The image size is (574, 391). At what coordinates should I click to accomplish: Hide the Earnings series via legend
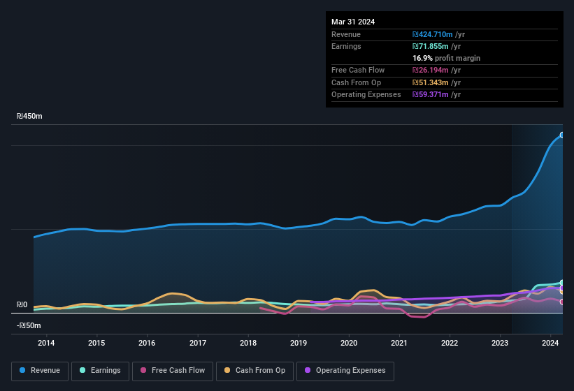coord(99,371)
